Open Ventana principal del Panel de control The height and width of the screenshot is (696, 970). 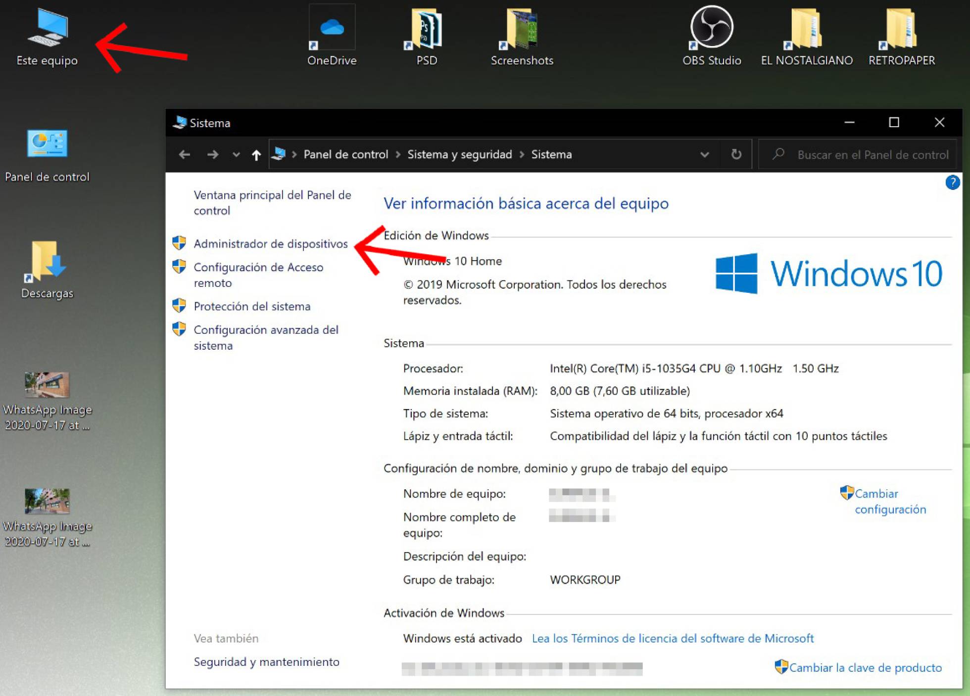[x=272, y=203]
